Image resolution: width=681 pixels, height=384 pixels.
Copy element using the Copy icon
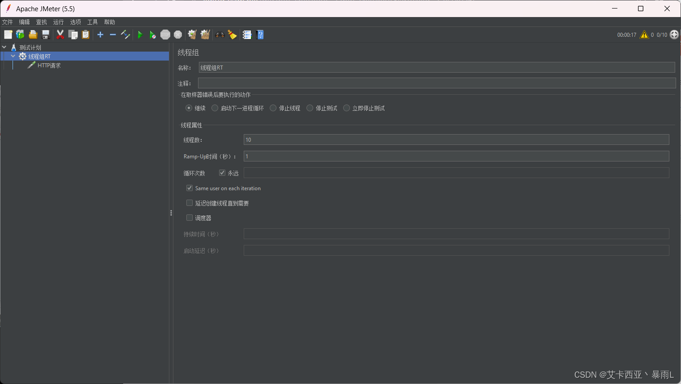(73, 35)
